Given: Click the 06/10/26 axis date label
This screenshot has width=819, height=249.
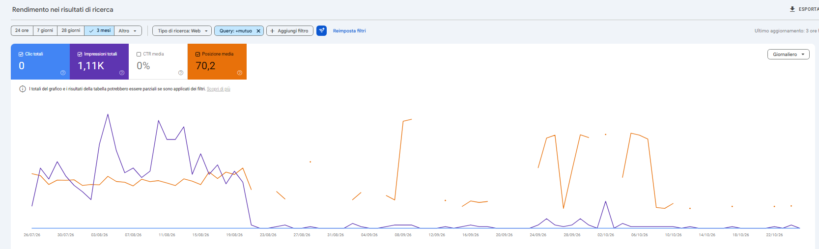Looking at the screenshot, I should coord(640,235).
